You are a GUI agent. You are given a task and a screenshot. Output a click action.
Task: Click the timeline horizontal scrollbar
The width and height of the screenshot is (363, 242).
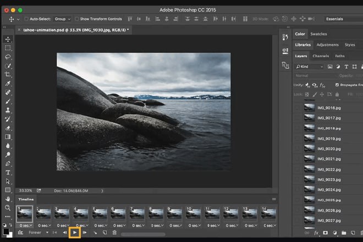(x=143, y=234)
